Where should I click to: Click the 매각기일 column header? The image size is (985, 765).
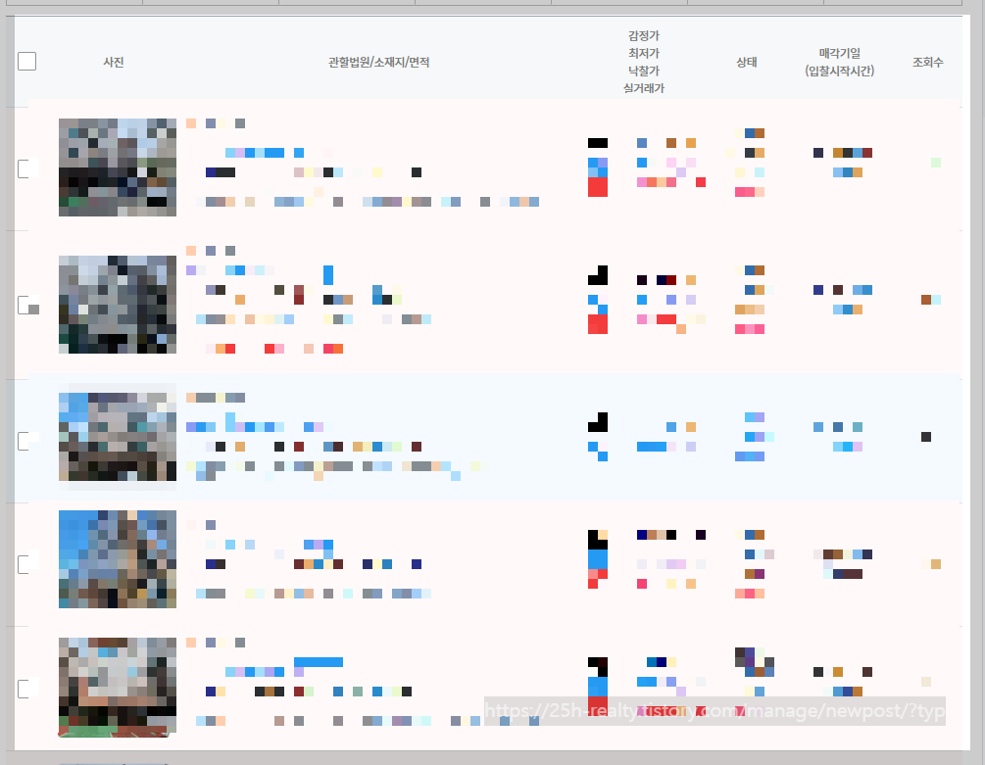point(840,53)
